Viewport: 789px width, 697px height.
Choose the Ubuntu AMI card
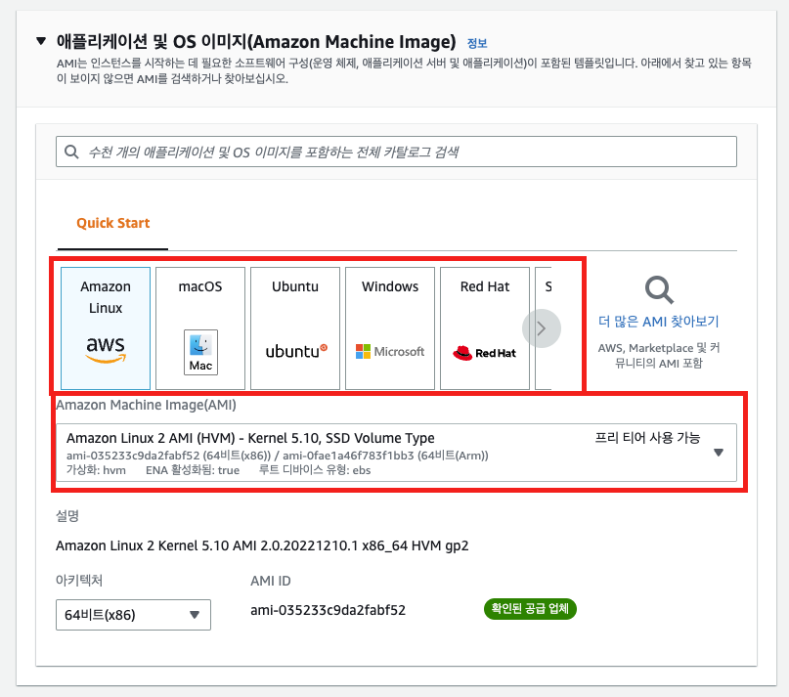pyautogui.click(x=295, y=328)
